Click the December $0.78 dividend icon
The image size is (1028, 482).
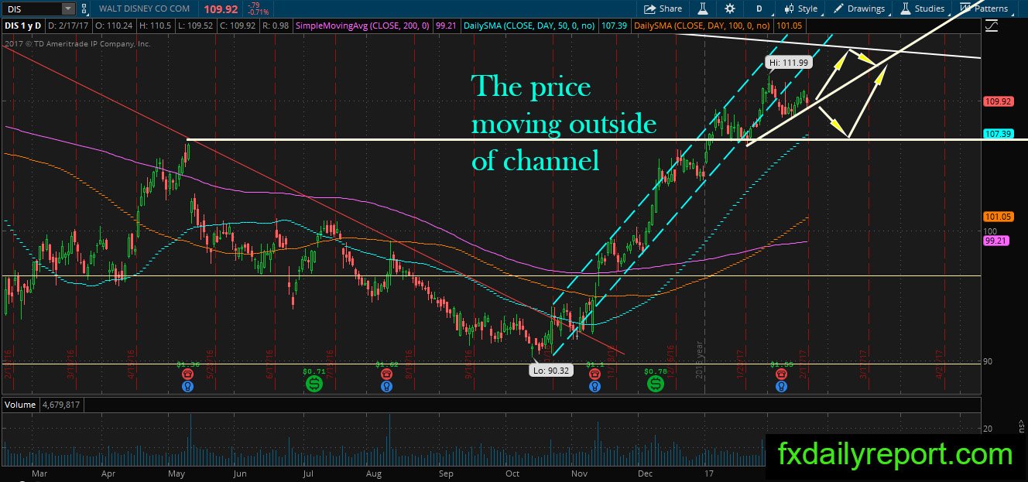click(656, 383)
